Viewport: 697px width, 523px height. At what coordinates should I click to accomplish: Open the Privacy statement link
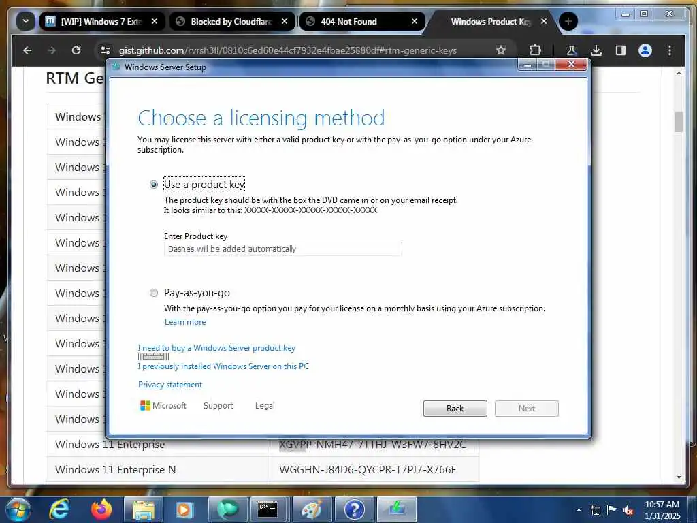169,385
